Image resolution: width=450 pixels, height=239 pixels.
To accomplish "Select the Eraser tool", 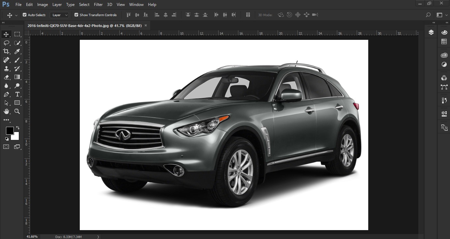I will pyautogui.click(x=6, y=77).
